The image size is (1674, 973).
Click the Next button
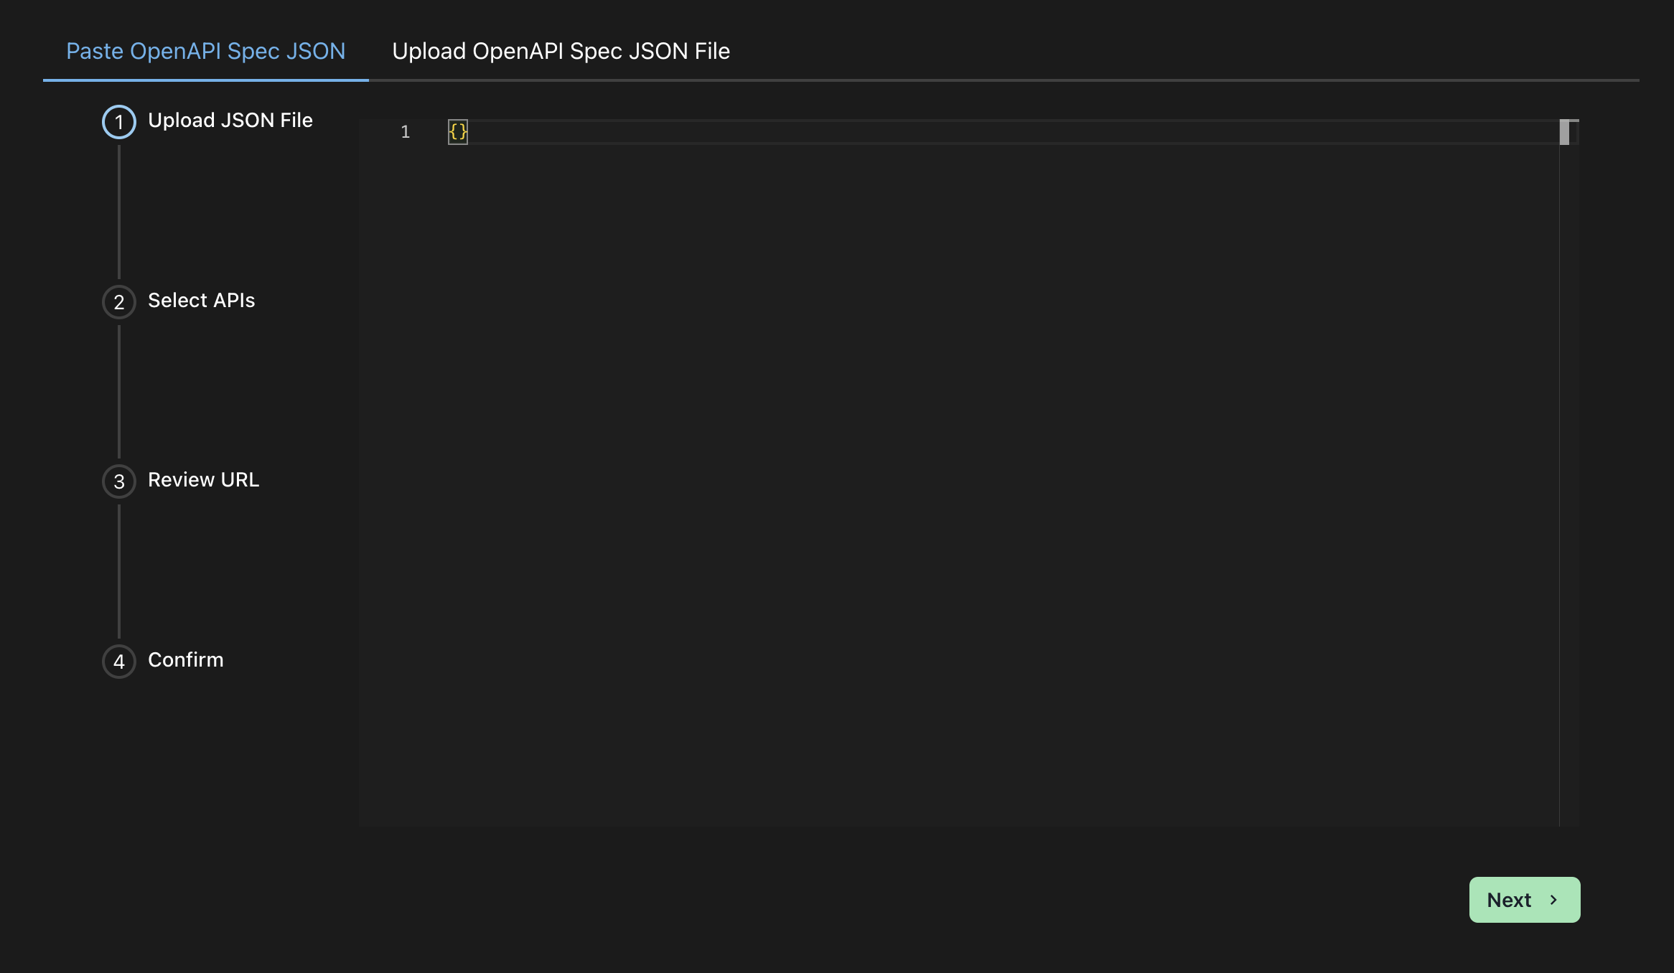pos(1524,899)
